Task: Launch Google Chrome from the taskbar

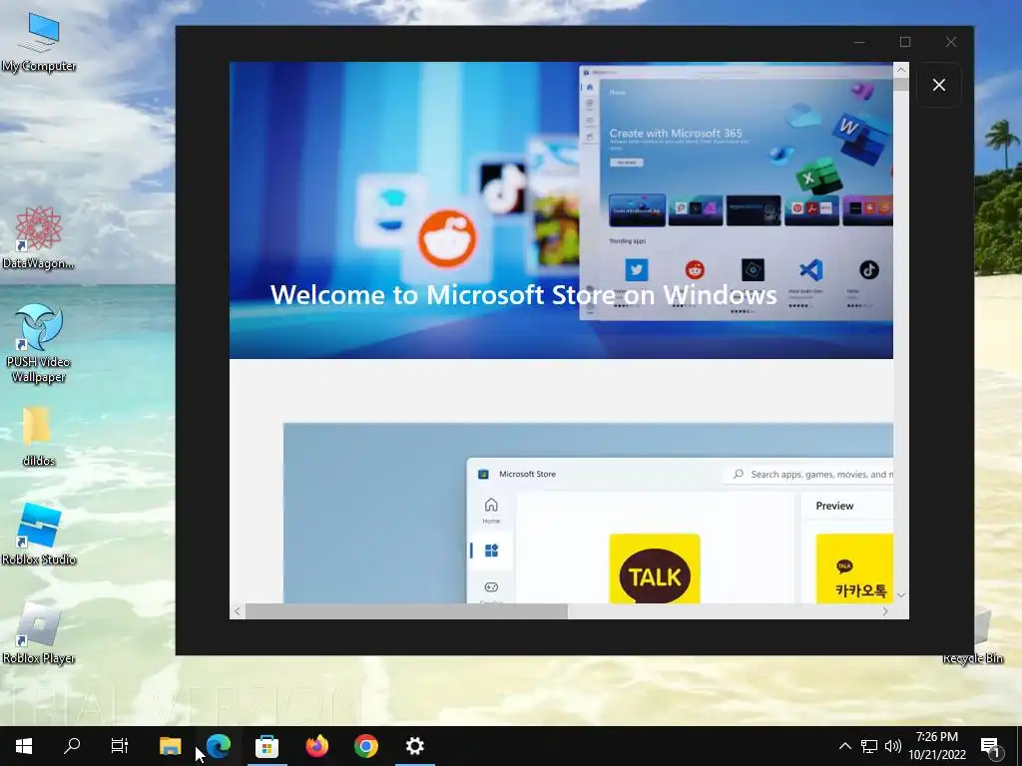Action: 365,746
